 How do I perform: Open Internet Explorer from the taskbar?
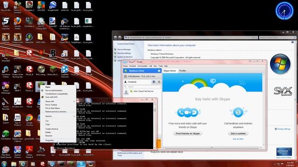23,164
